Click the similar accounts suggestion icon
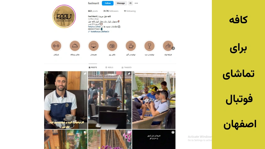 [x=130, y=3]
